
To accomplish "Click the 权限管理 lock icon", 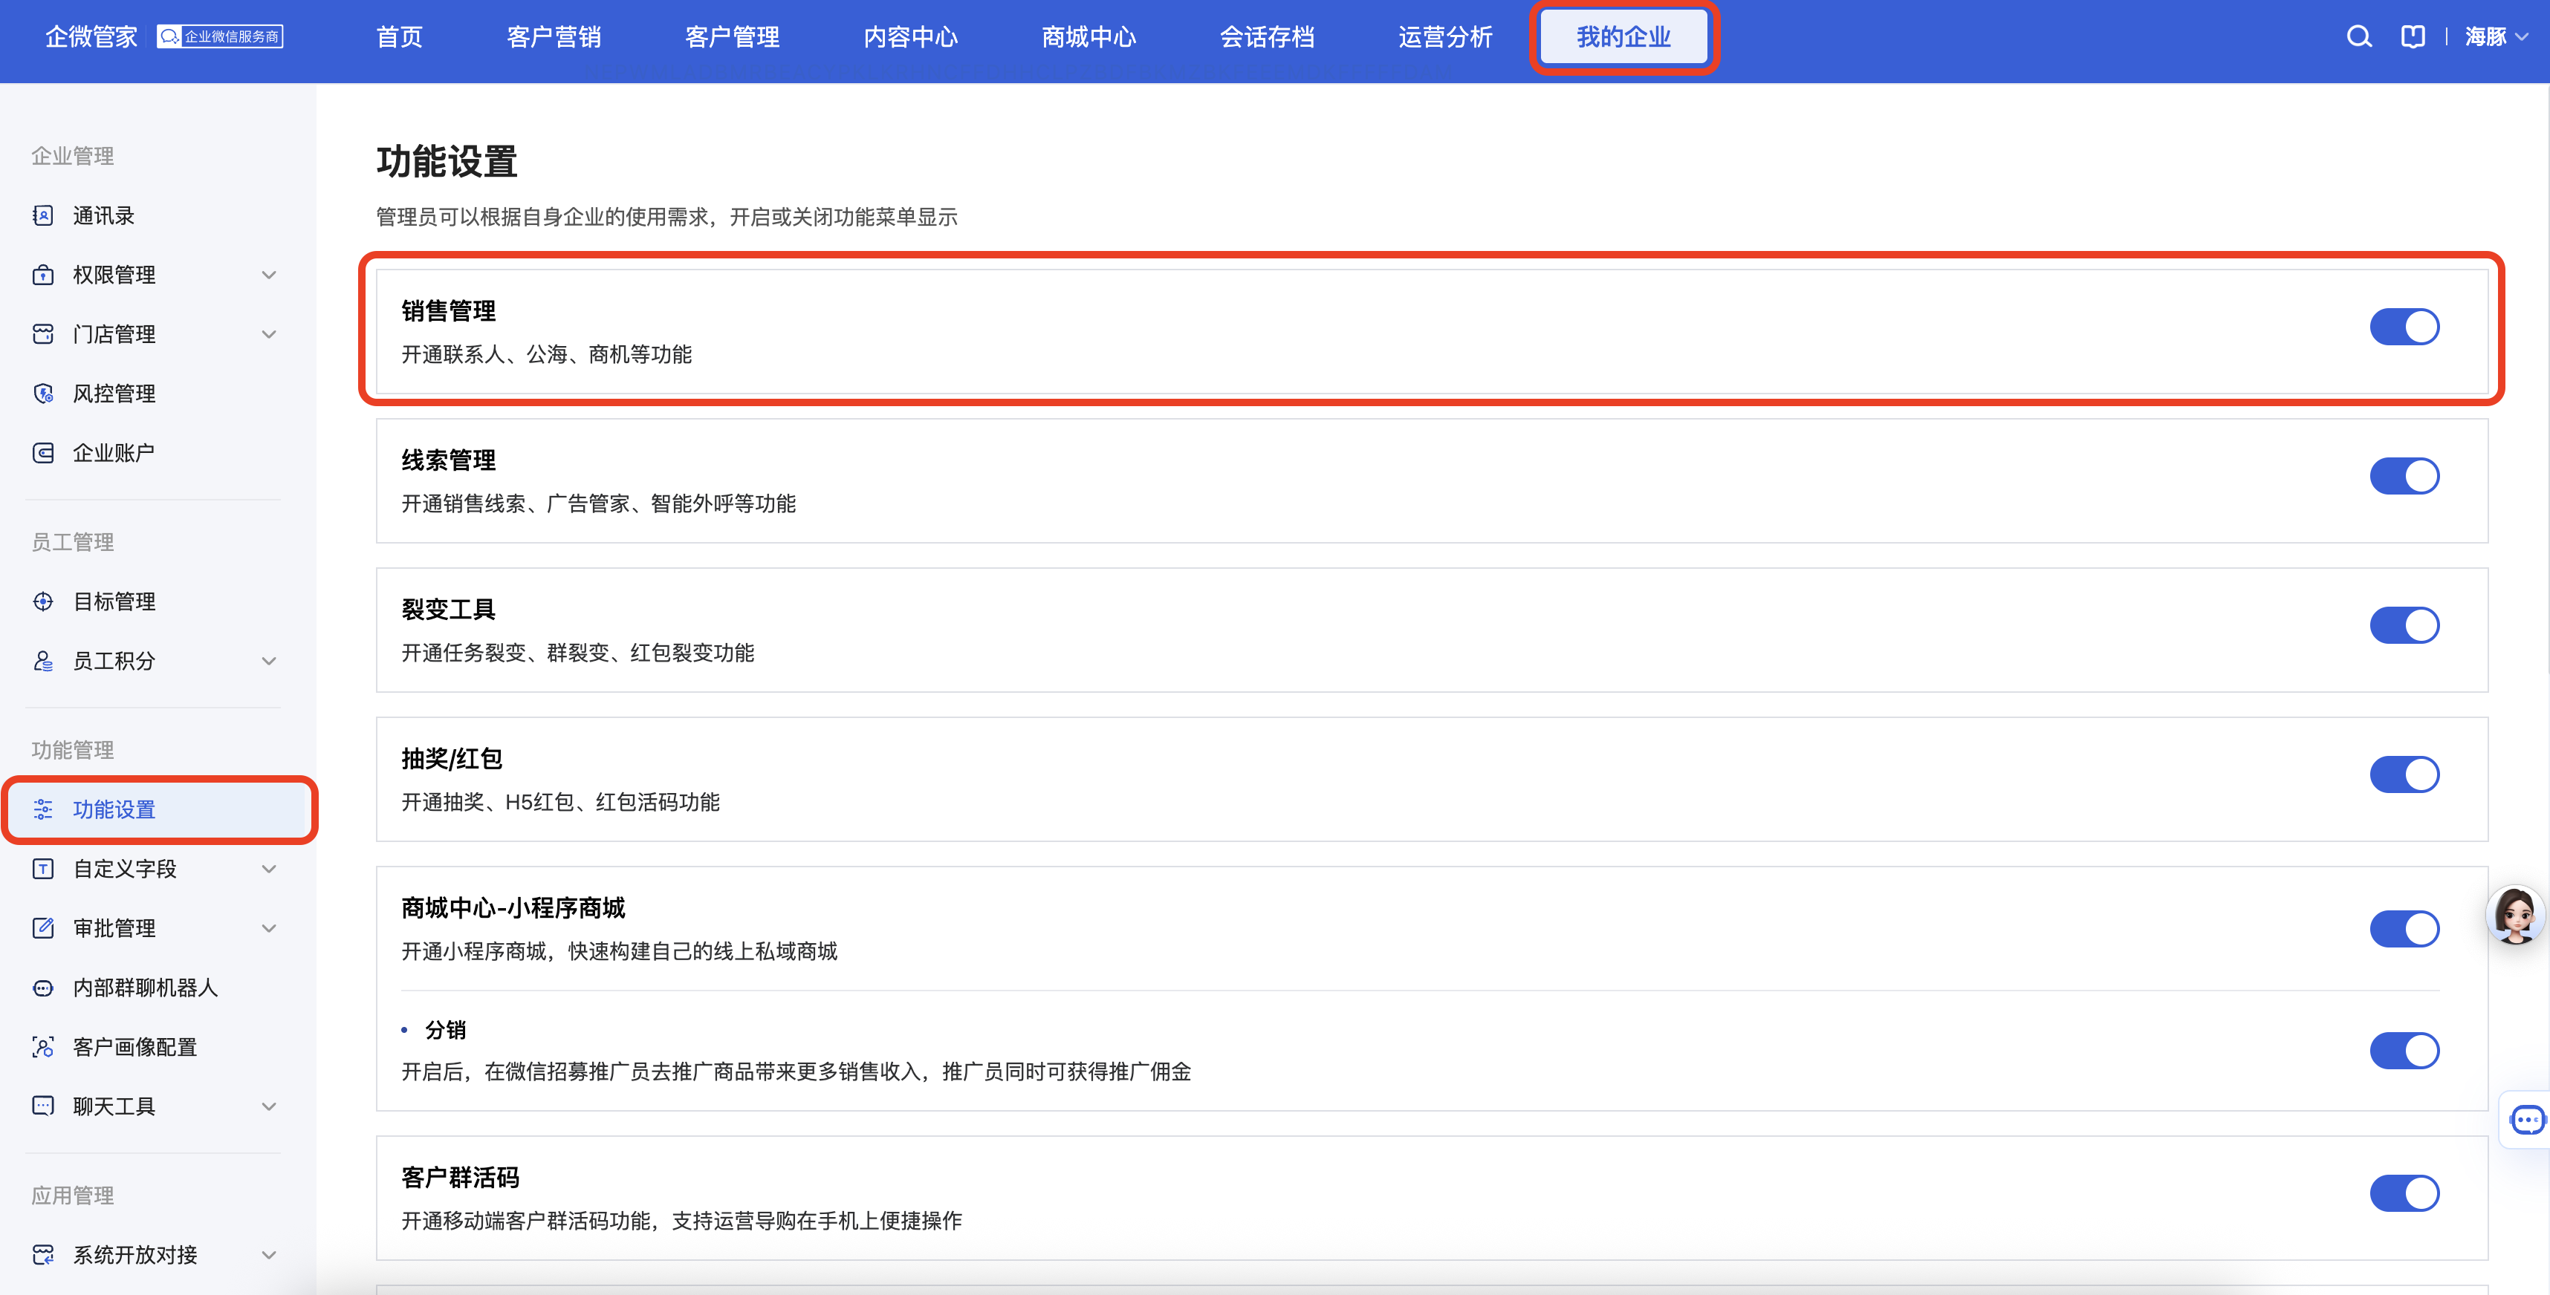I will (x=42, y=275).
